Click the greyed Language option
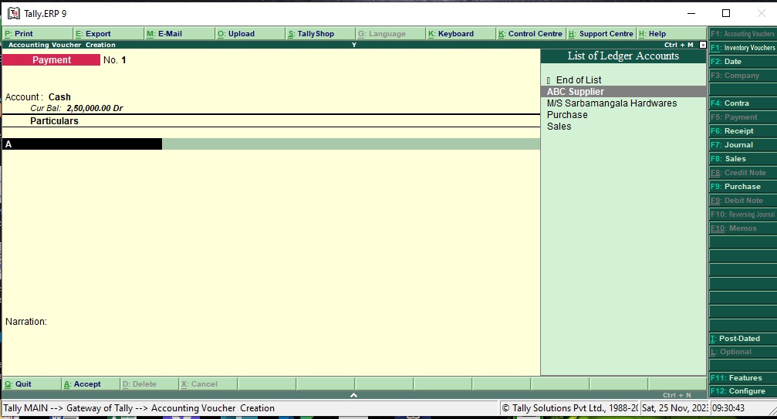This screenshot has width=777, height=419. click(x=390, y=34)
